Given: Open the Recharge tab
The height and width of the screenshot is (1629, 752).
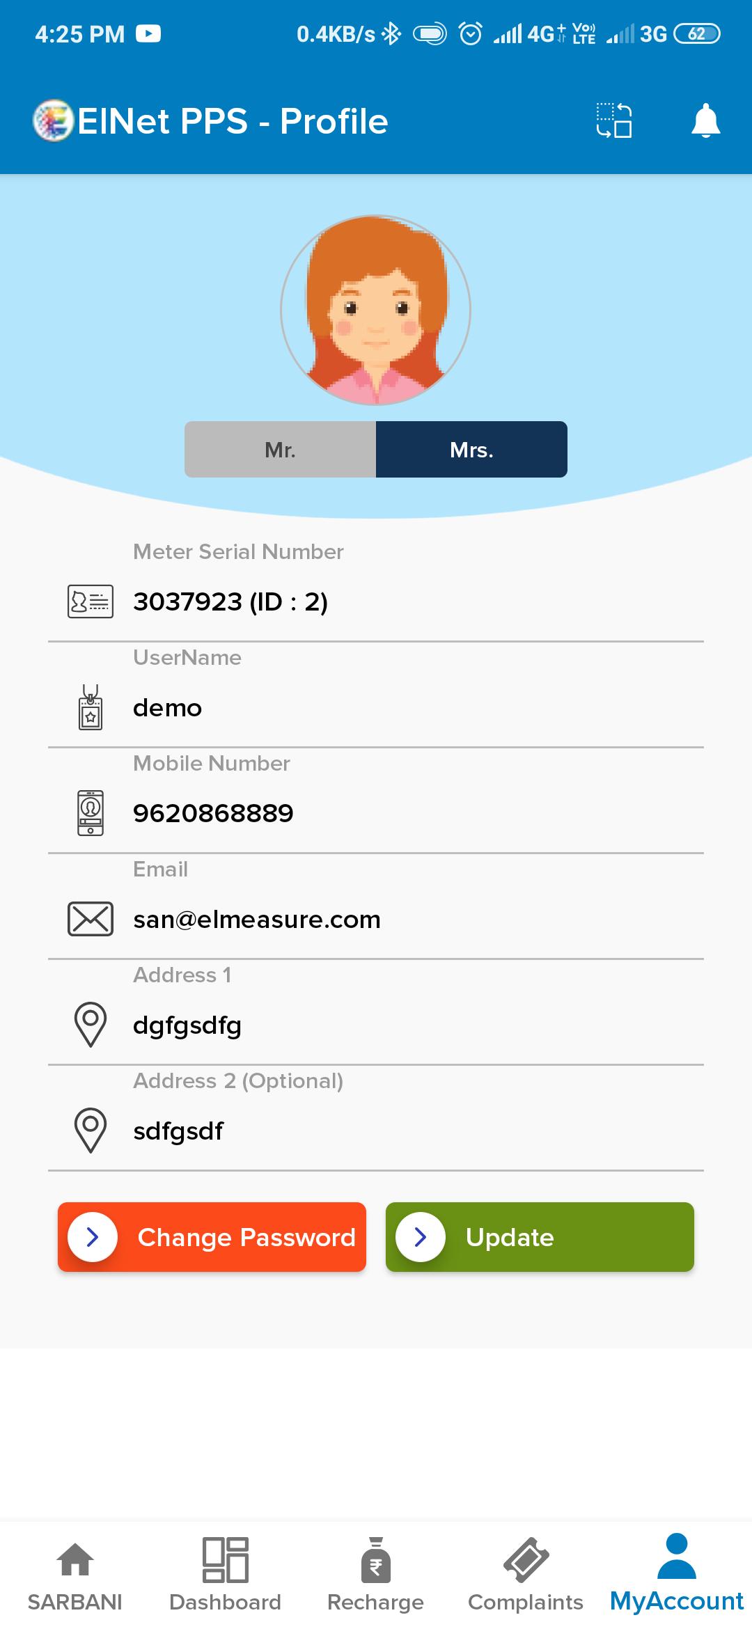Looking at the screenshot, I should point(376,1575).
